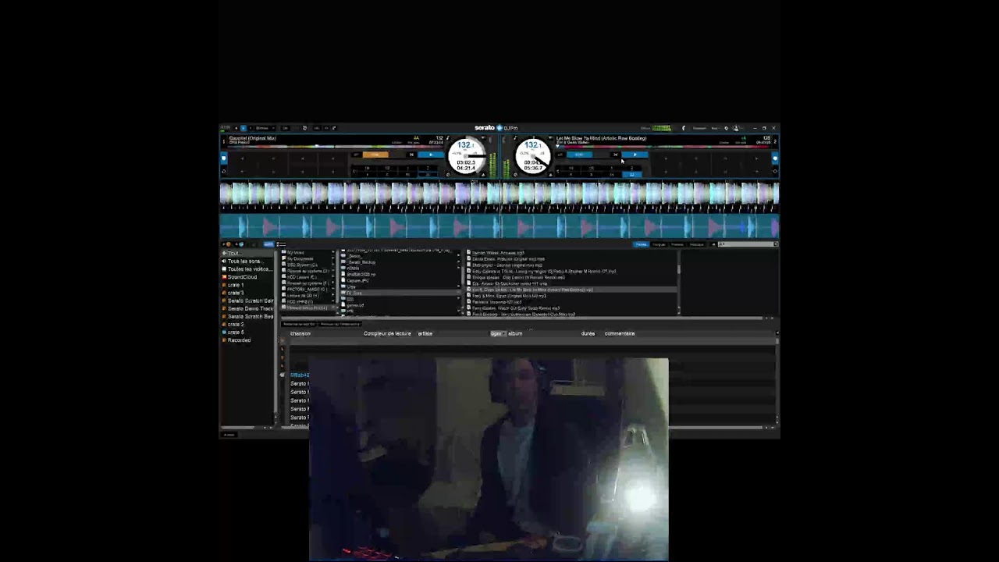This screenshot has width=999, height=562.
Task: Select hot cue tab on right deck
Action: [775, 158]
